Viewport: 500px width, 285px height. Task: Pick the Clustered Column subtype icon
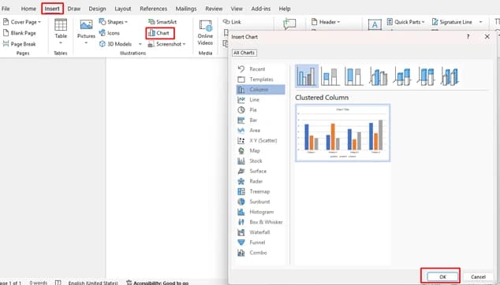pos(307,76)
